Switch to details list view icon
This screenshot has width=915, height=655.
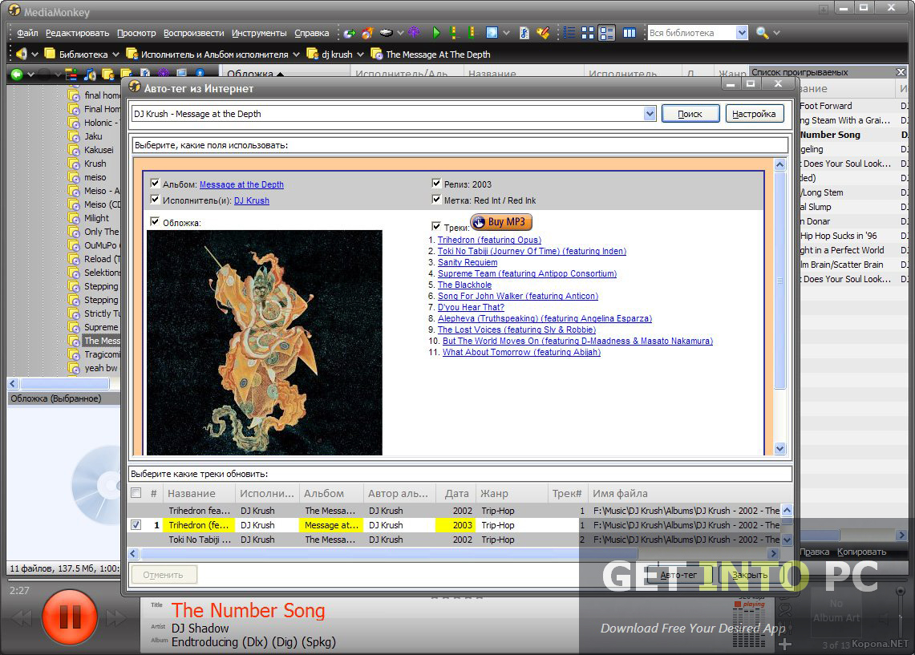click(569, 33)
